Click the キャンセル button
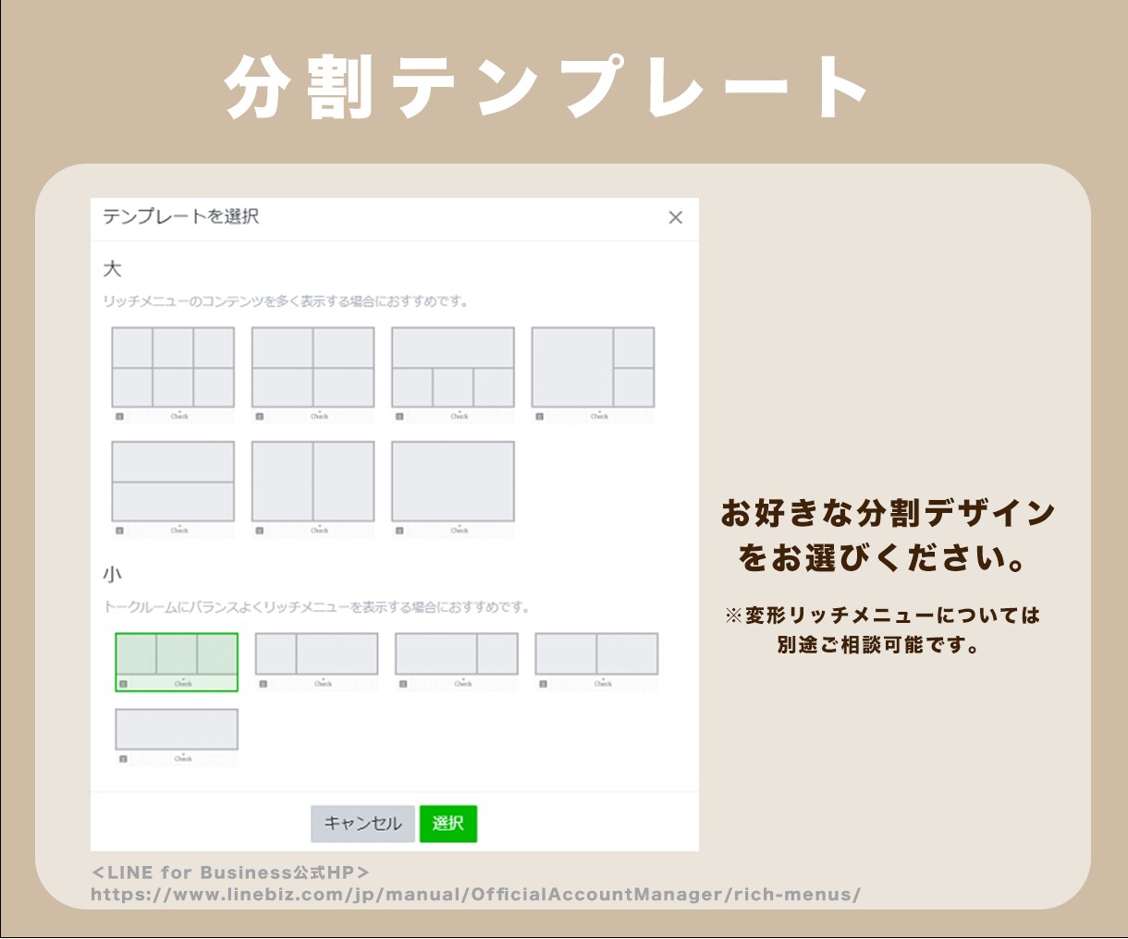The image size is (1128, 939). tap(362, 823)
